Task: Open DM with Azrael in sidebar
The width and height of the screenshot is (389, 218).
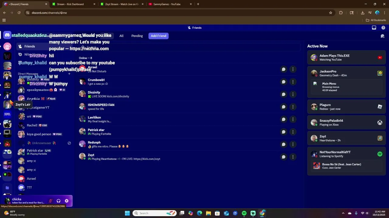Action: click(x=44, y=179)
